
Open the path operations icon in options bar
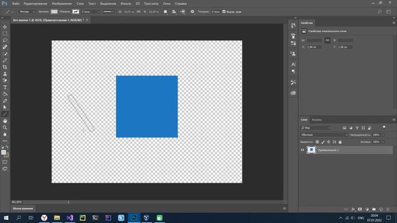166,12
